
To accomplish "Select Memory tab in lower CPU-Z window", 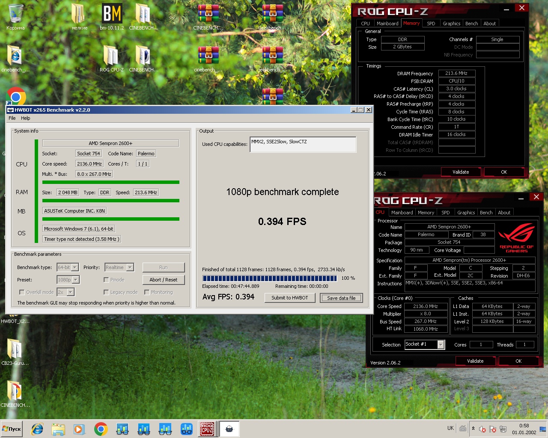I will 426,213.
